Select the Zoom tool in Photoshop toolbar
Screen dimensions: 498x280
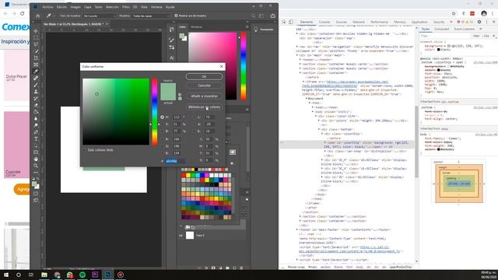(36, 166)
